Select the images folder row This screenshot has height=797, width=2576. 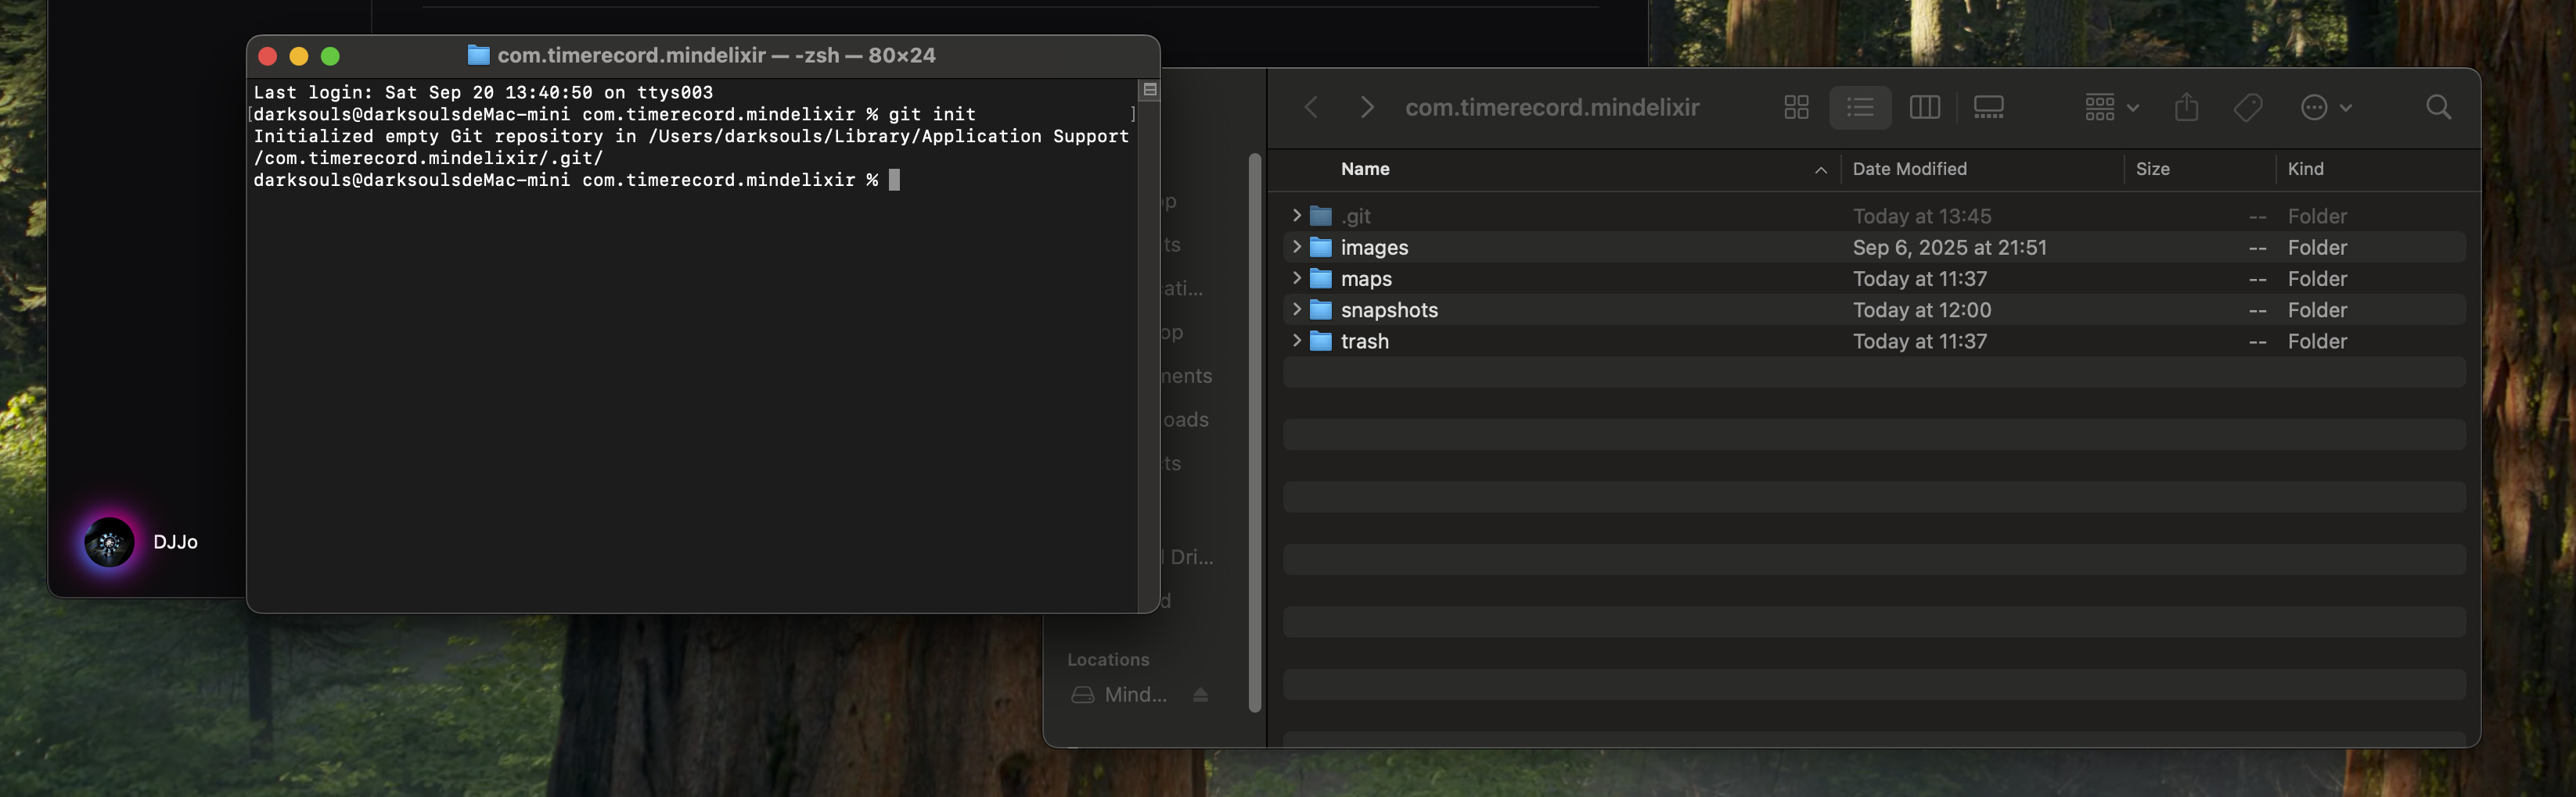tap(1874, 247)
